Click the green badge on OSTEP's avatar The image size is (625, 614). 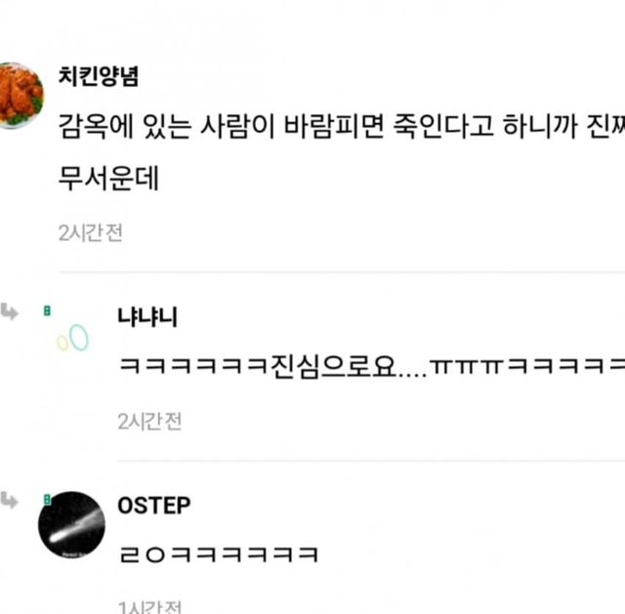[x=45, y=501]
